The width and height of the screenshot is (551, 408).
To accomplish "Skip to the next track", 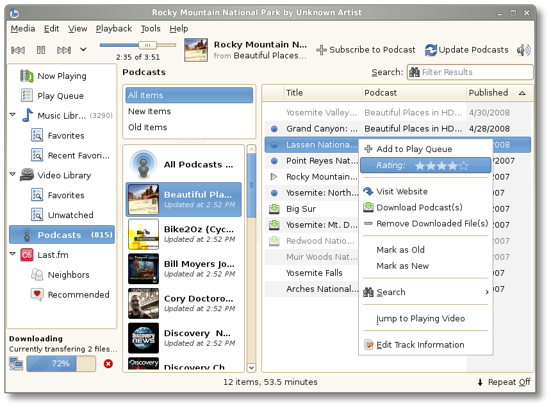I will tap(63, 50).
